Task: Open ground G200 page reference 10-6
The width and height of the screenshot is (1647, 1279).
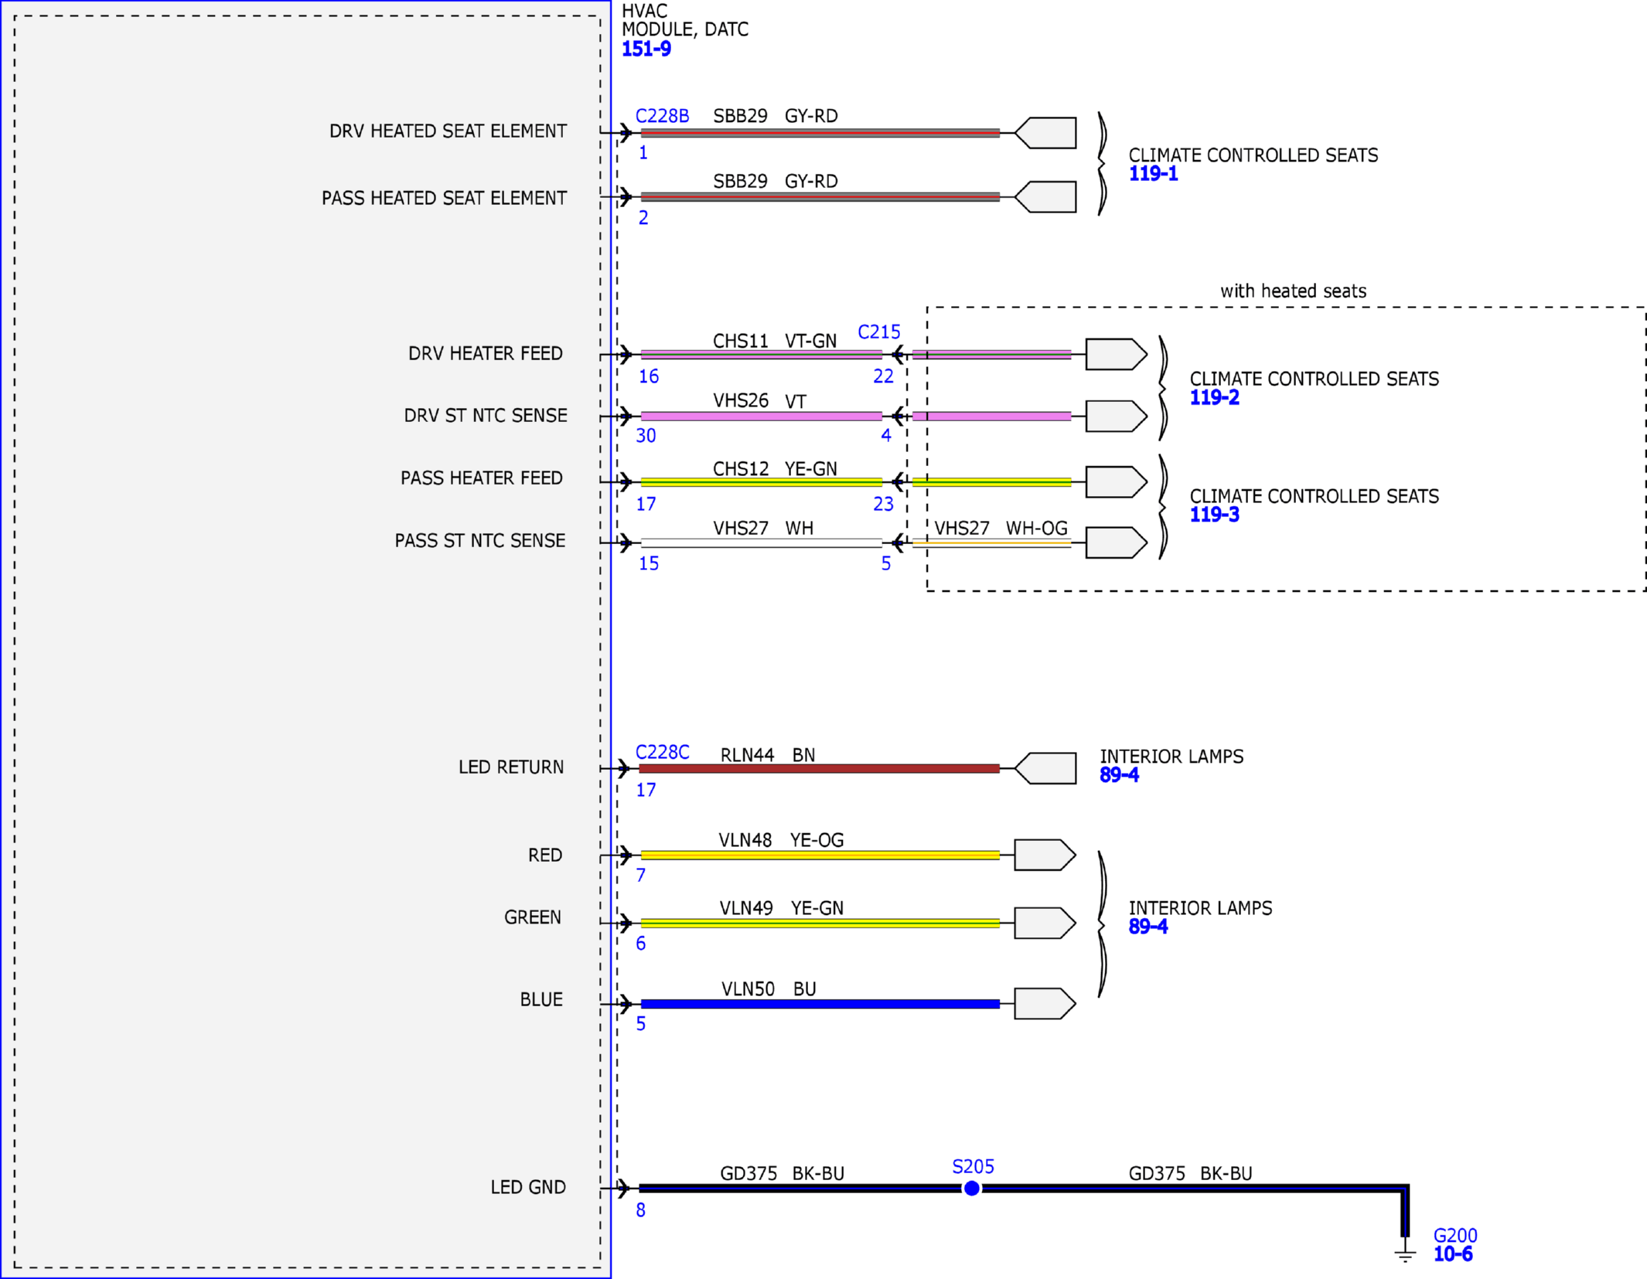Action: (1452, 1254)
